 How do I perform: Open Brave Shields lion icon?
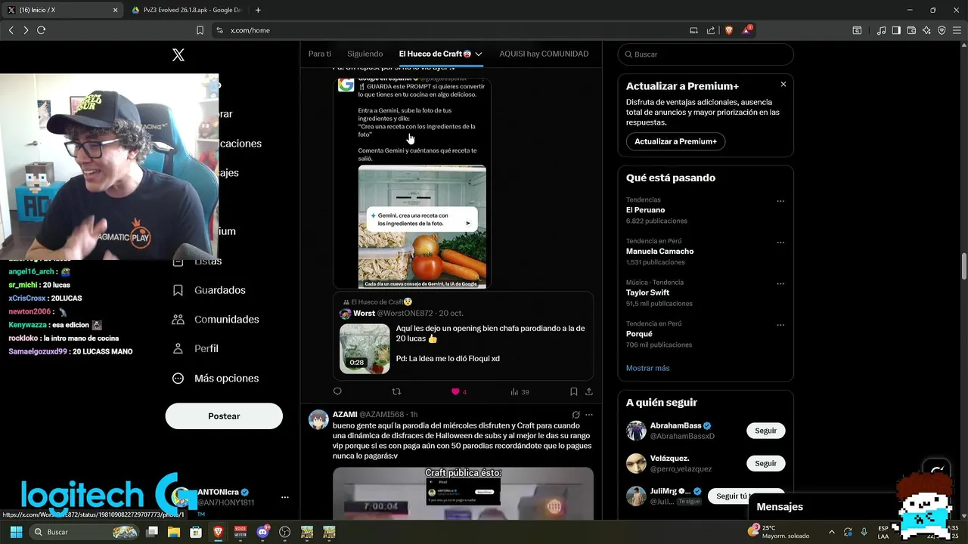coord(729,30)
